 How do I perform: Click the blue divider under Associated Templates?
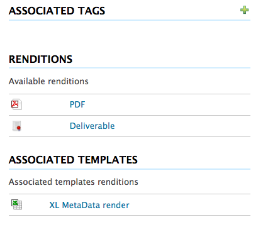(x=130, y=169)
